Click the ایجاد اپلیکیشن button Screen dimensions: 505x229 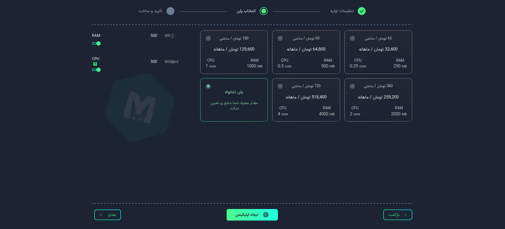click(252, 215)
